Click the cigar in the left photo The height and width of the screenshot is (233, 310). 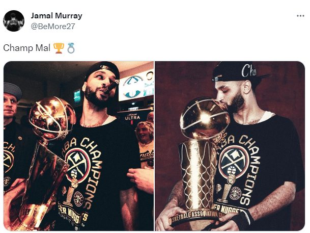[112, 86]
